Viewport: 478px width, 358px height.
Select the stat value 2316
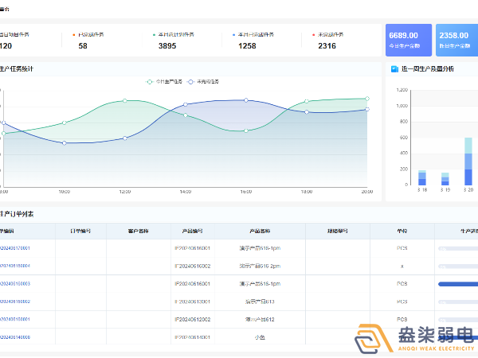[327, 46]
